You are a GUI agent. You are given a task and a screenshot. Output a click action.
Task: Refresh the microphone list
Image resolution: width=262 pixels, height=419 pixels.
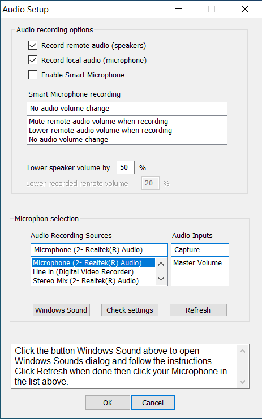tap(198, 310)
